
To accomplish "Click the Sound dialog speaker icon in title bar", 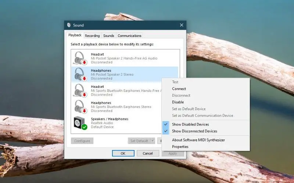I will 69,25.
